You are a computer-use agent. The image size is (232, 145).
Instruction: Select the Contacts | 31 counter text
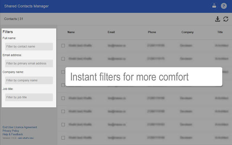(x=13, y=19)
